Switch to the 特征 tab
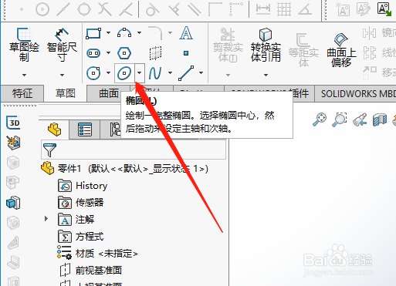The width and height of the screenshot is (396, 286). point(22,93)
